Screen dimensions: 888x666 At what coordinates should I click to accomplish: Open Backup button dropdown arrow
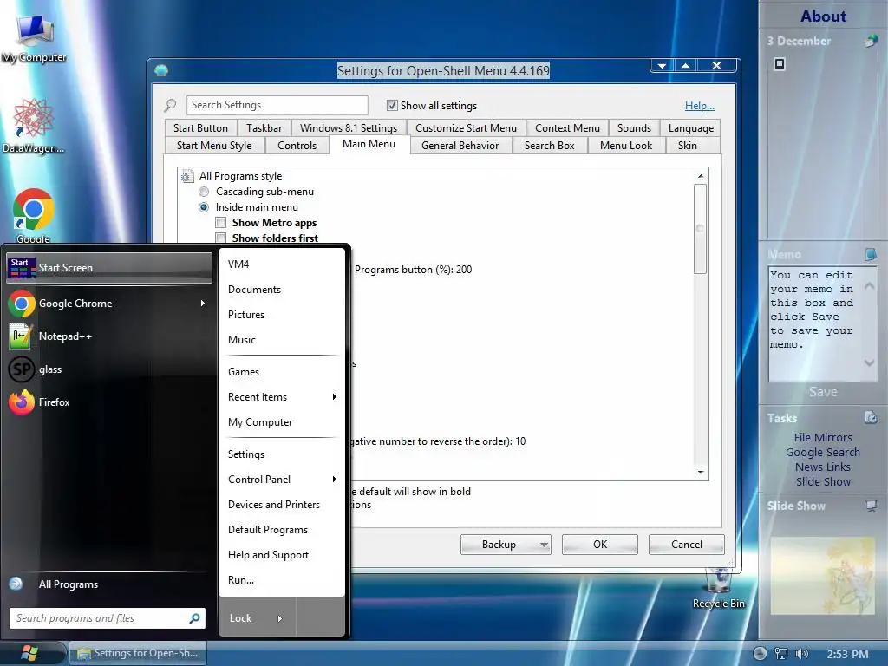pyautogui.click(x=544, y=545)
